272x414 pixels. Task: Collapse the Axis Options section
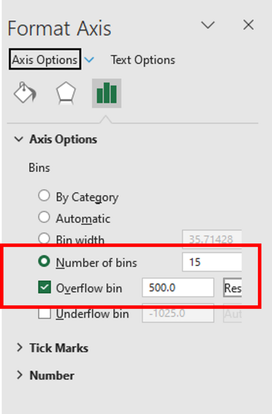click(19, 139)
